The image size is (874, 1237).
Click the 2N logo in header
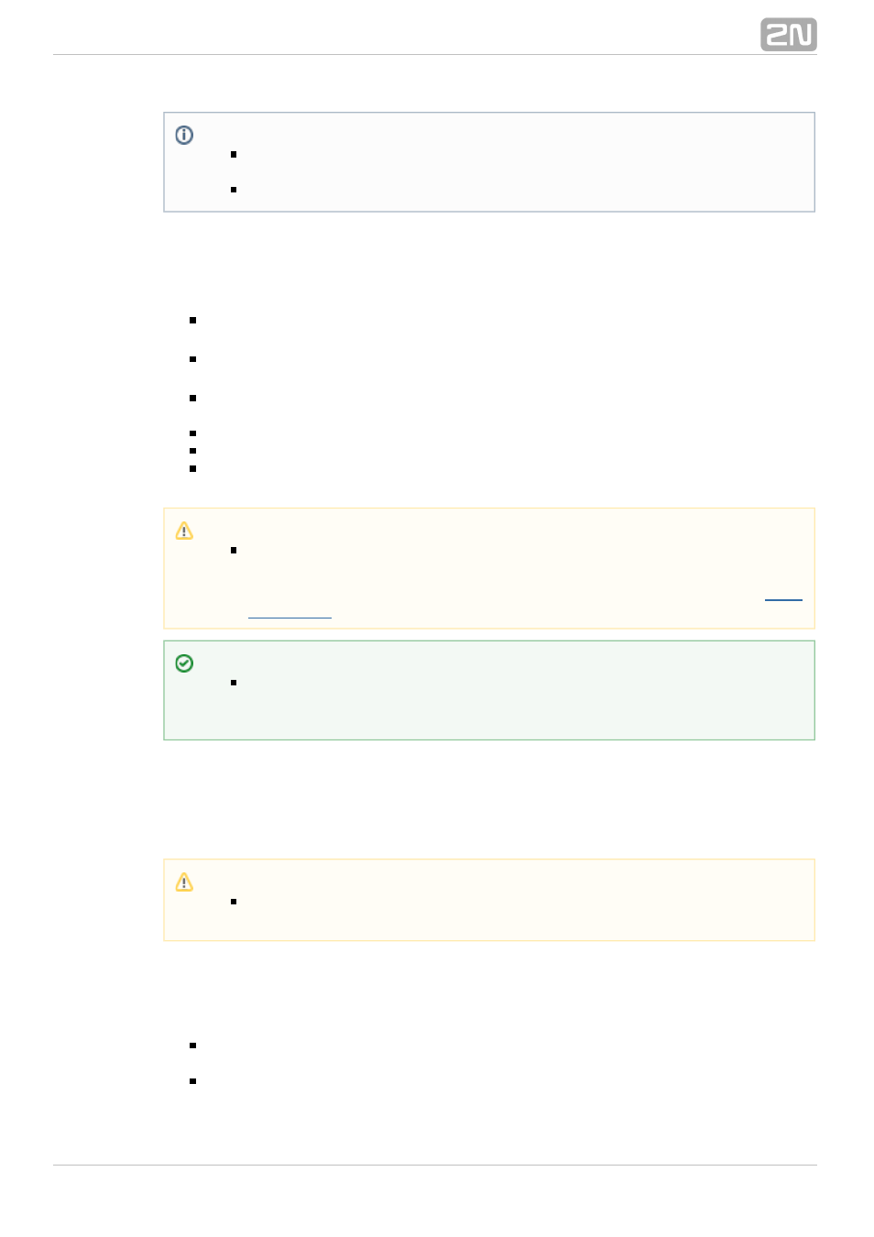click(788, 35)
